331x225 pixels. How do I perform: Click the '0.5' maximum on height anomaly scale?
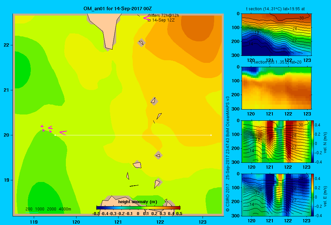coord(179,214)
